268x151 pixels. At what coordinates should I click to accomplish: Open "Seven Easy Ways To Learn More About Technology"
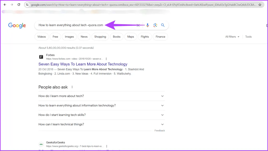click(x=83, y=64)
